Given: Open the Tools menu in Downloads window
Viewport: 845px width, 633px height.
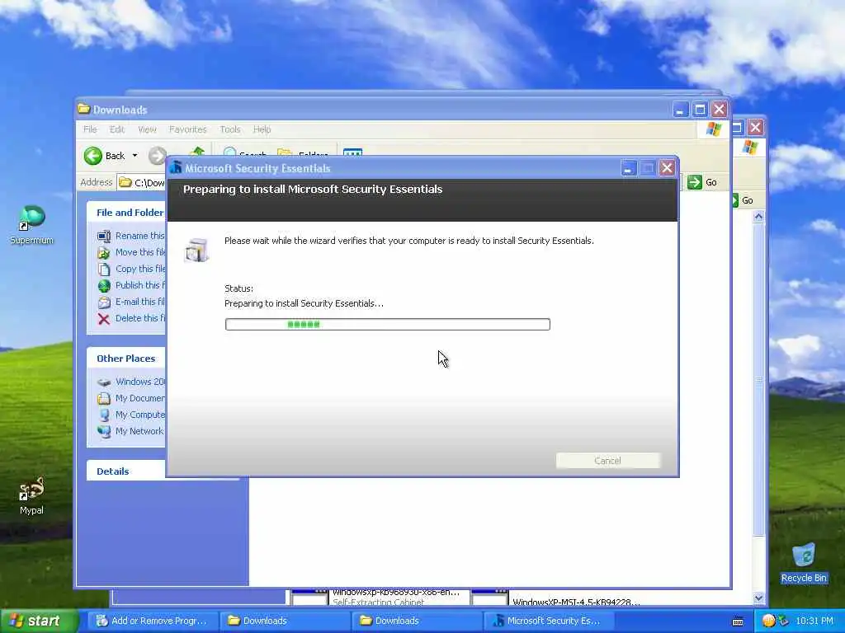Looking at the screenshot, I should pos(229,129).
